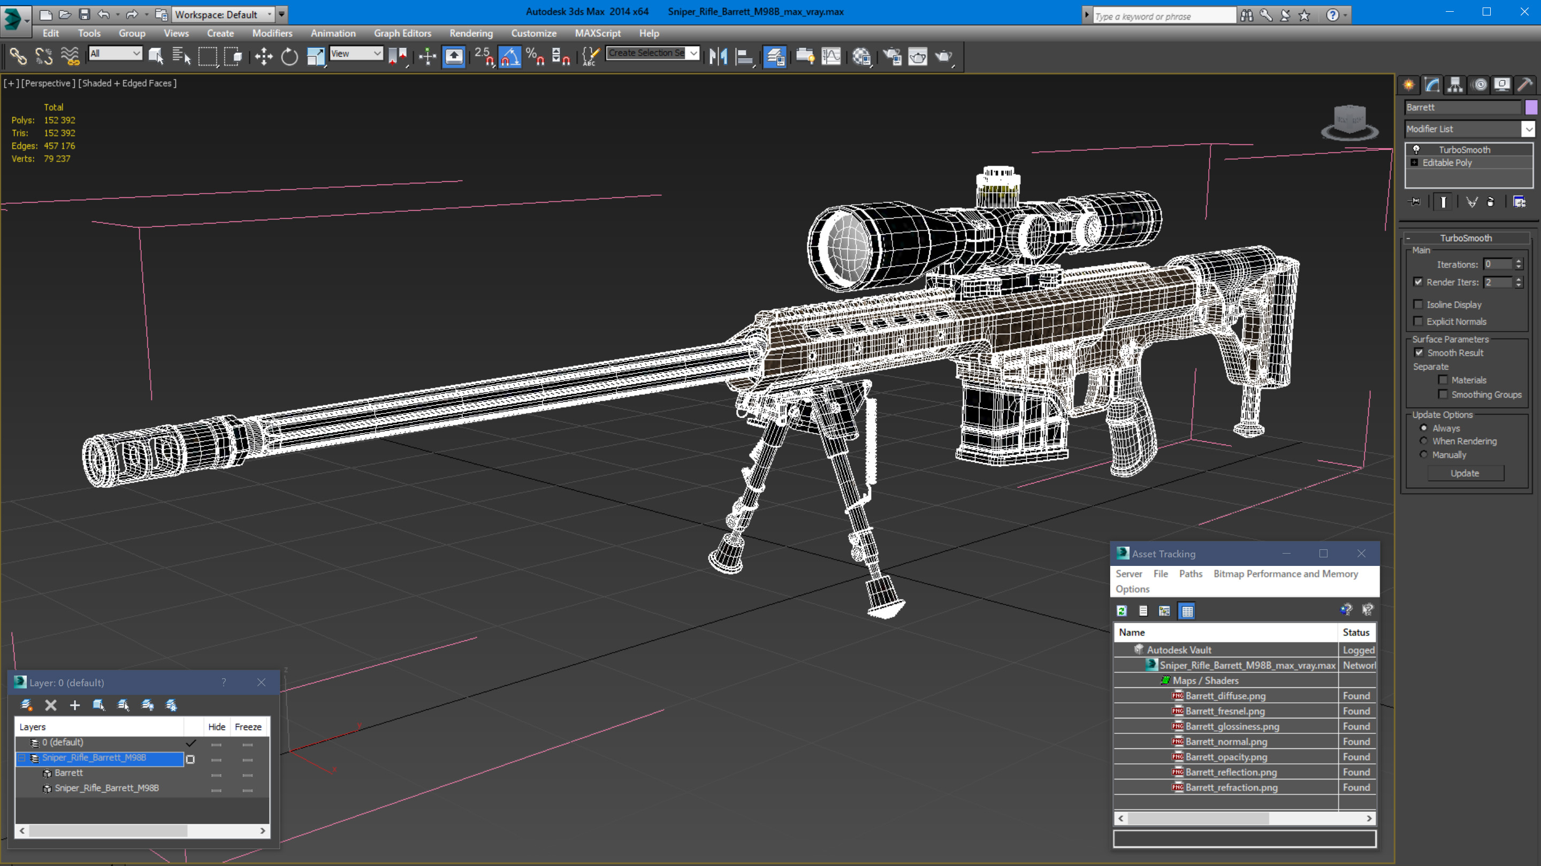Select the Move transform tool
This screenshot has width=1541, height=866.
[263, 57]
